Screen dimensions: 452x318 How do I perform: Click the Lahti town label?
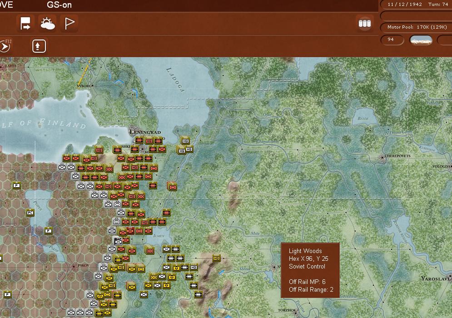coord(10,66)
